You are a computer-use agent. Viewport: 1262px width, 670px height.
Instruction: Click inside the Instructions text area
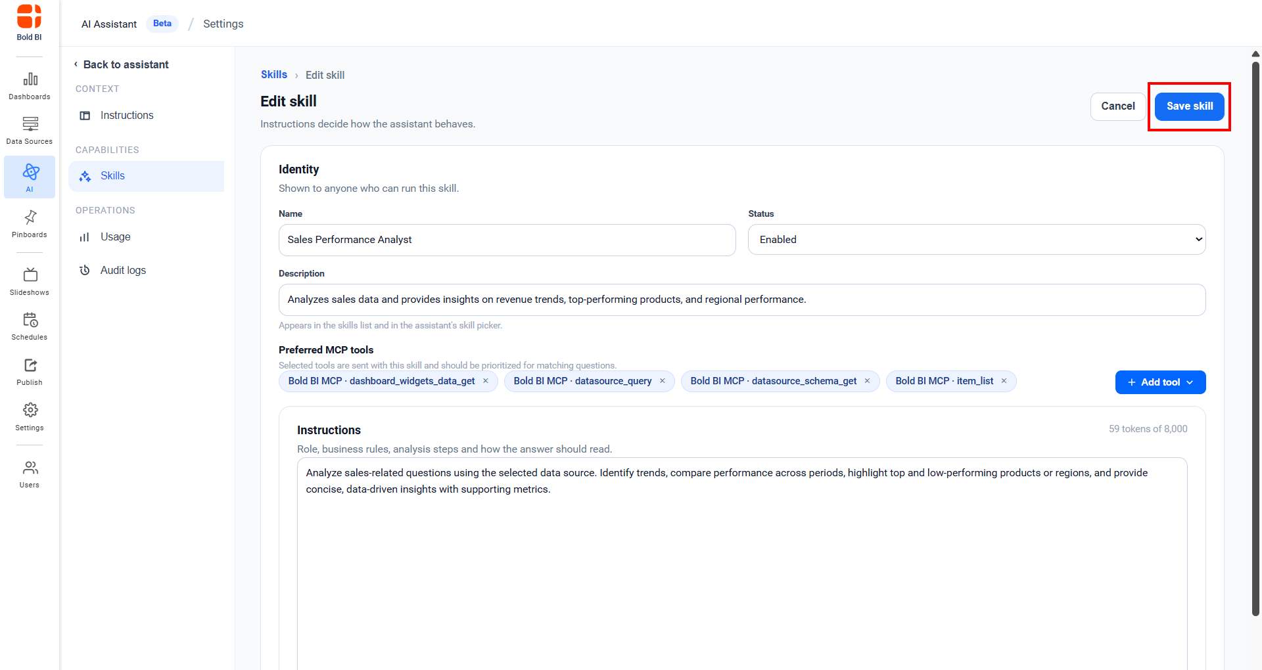(x=742, y=564)
